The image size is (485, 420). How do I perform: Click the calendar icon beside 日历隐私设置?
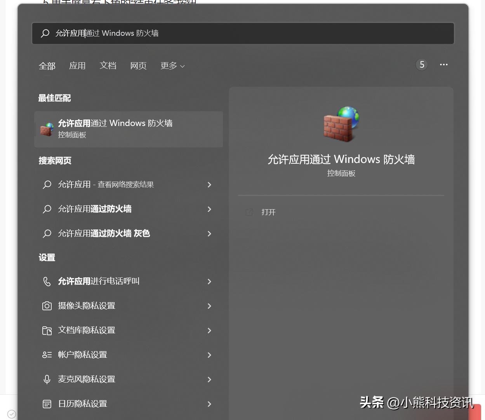(x=47, y=404)
